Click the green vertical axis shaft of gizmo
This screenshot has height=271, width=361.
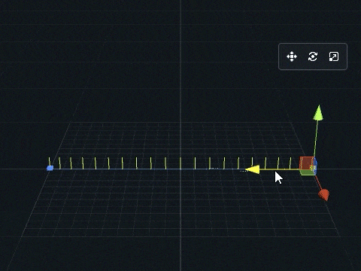316,139
